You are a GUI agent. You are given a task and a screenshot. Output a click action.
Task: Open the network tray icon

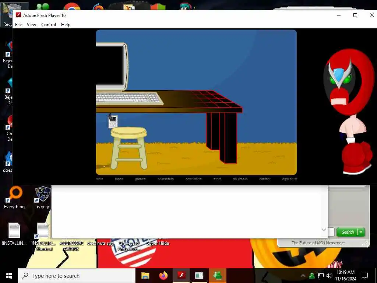[321, 276]
